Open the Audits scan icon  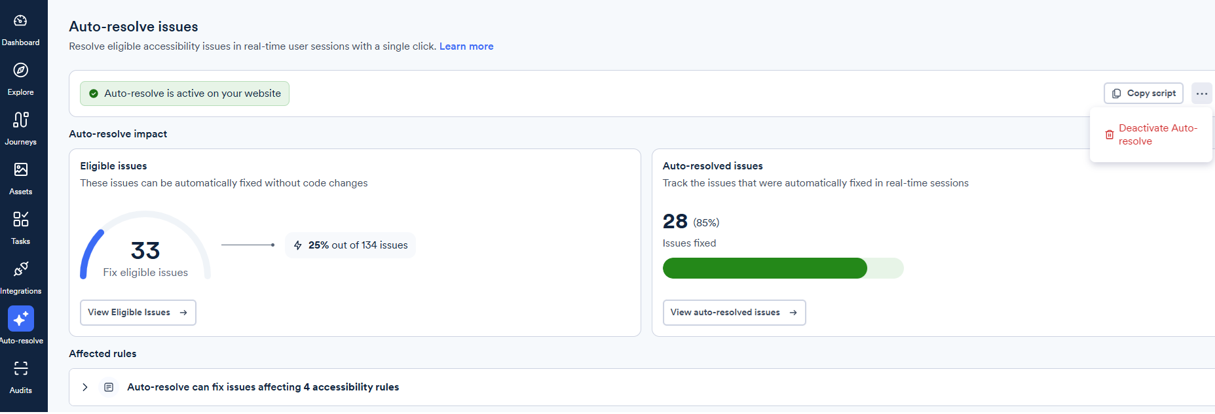tap(20, 368)
